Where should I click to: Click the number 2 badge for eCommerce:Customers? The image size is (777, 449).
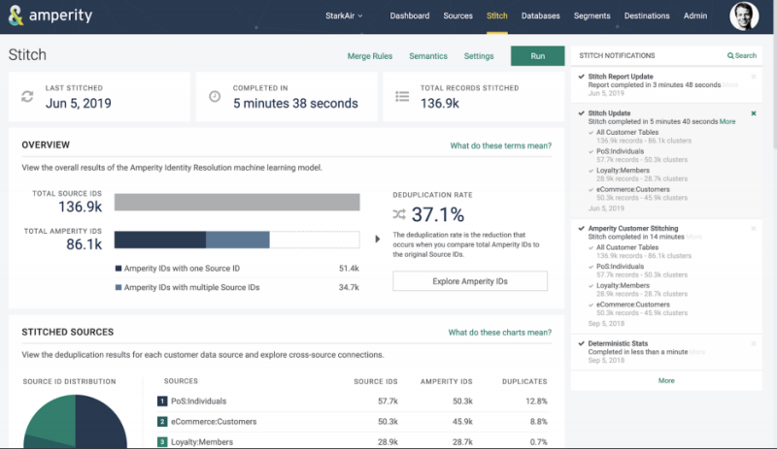click(162, 422)
